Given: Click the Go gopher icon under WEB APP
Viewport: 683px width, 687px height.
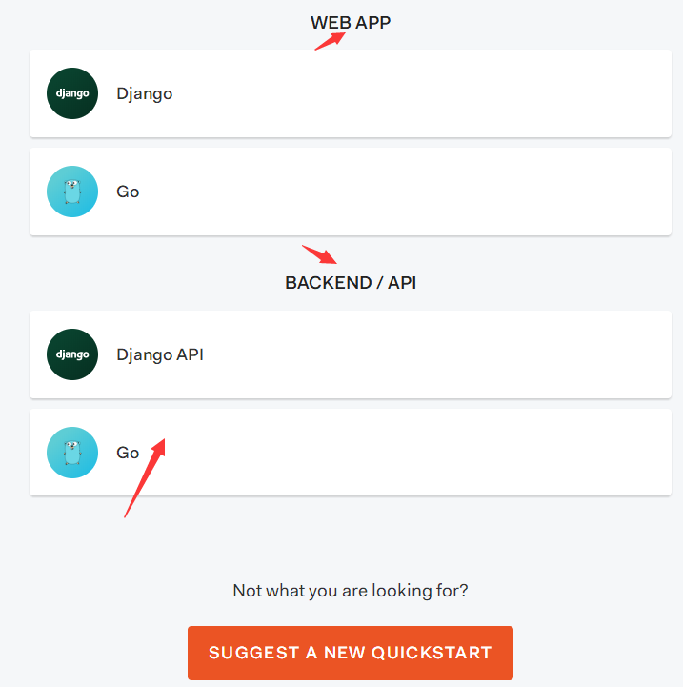Looking at the screenshot, I should [72, 192].
